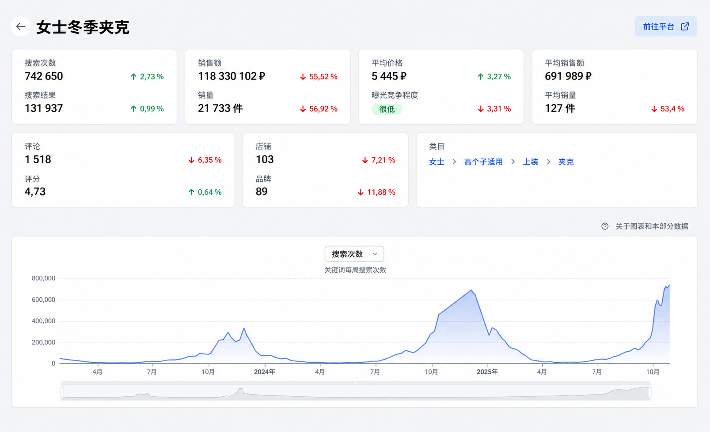The image size is (710, 432).
Task: Click the 2024年 label on chart axis
Action: click(264, 372)
